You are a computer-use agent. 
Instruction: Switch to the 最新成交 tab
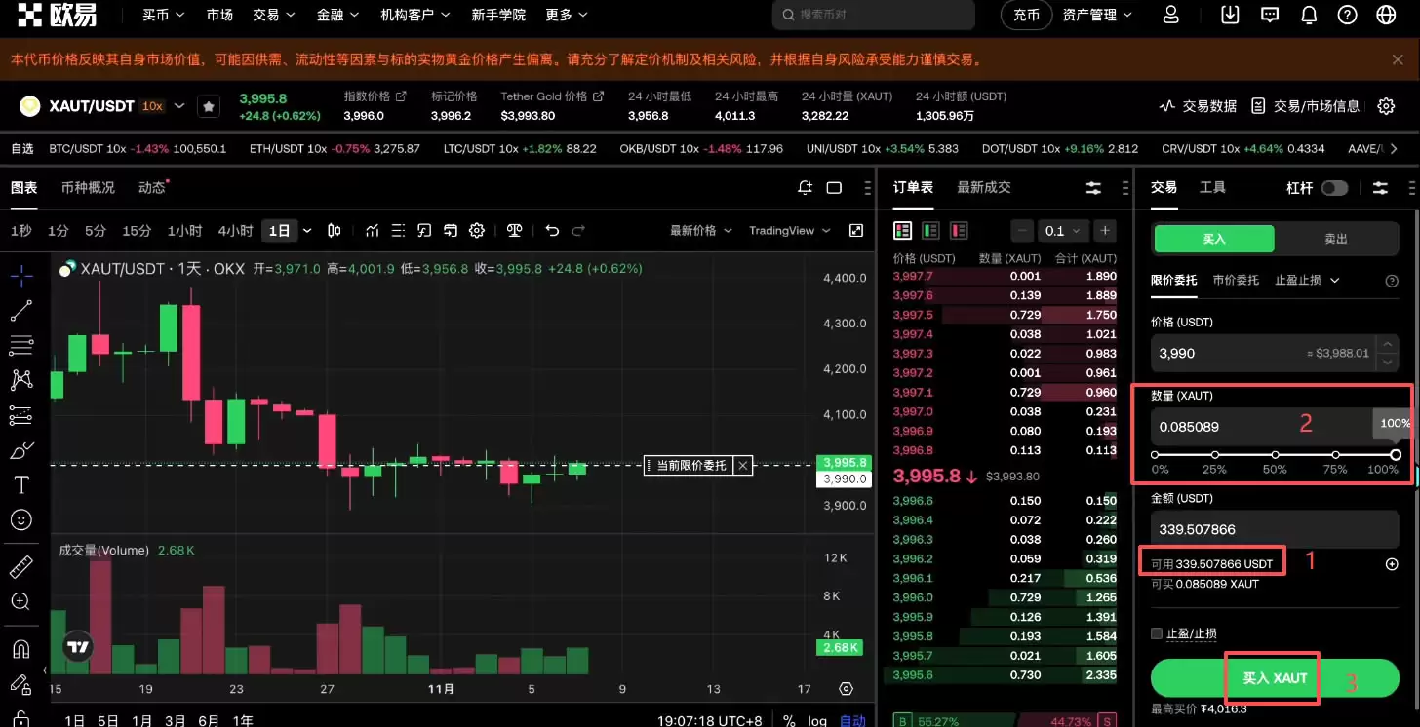click(984, 187)
